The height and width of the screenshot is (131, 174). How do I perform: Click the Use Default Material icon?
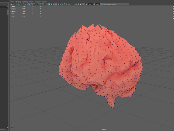pyautogui.click(x=51, y=4)
